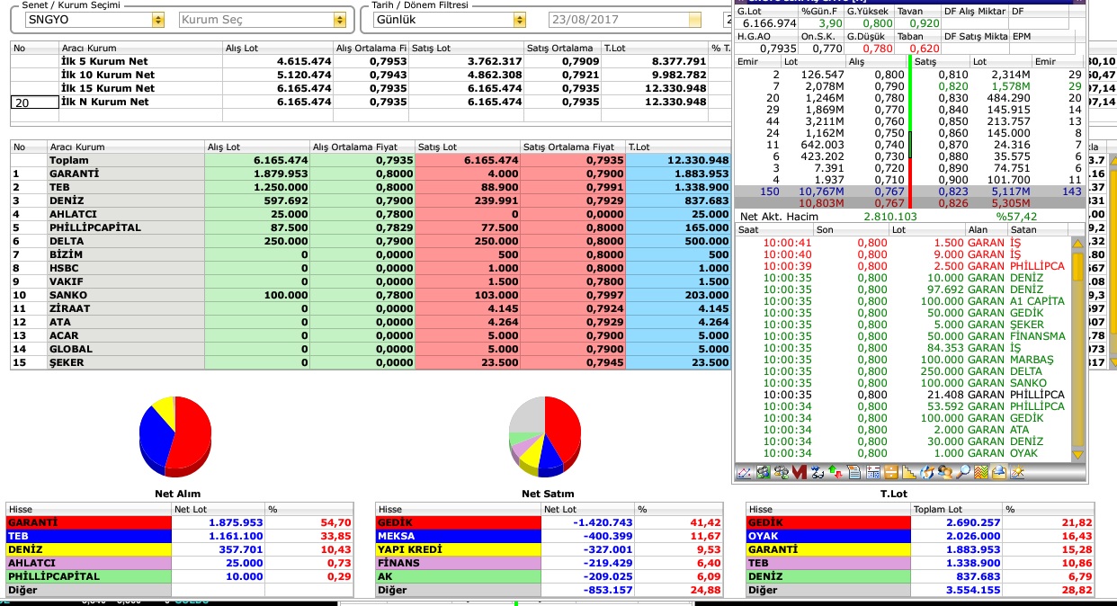Select the ACAR row in broker table
Screen dimensions: 1117x606
click(369, 335)
